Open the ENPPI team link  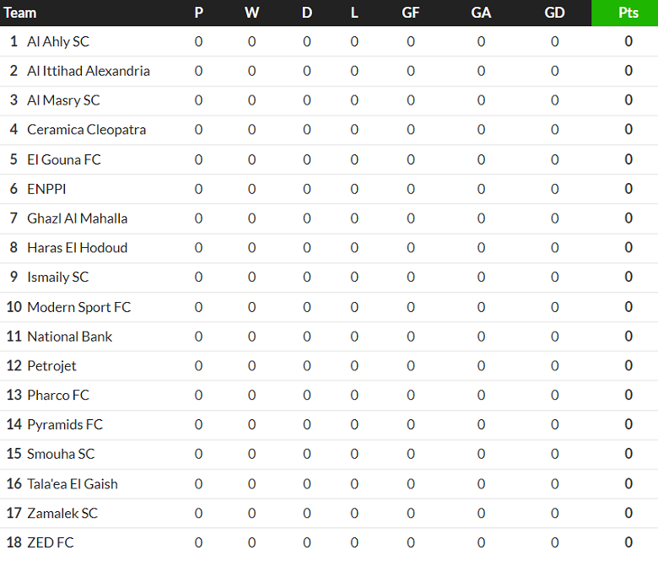46,189
